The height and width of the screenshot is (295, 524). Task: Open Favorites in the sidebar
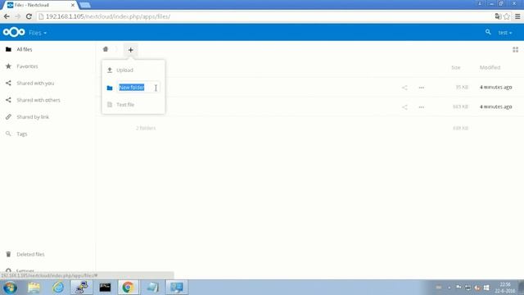pyautogui.click(x=27, y=66)
